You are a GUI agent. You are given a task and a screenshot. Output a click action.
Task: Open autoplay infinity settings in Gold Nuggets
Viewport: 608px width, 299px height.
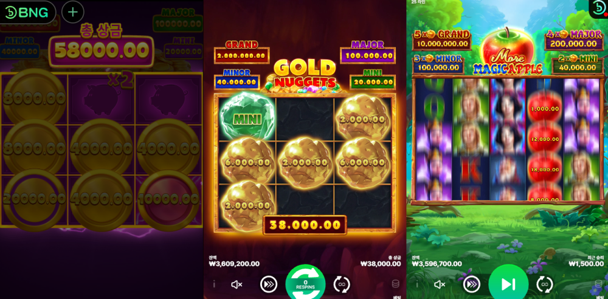click(342, 284)
